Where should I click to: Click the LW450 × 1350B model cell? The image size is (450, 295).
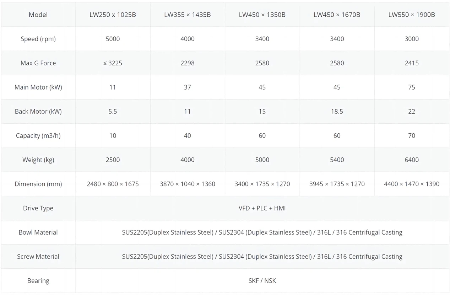point(262,15)
